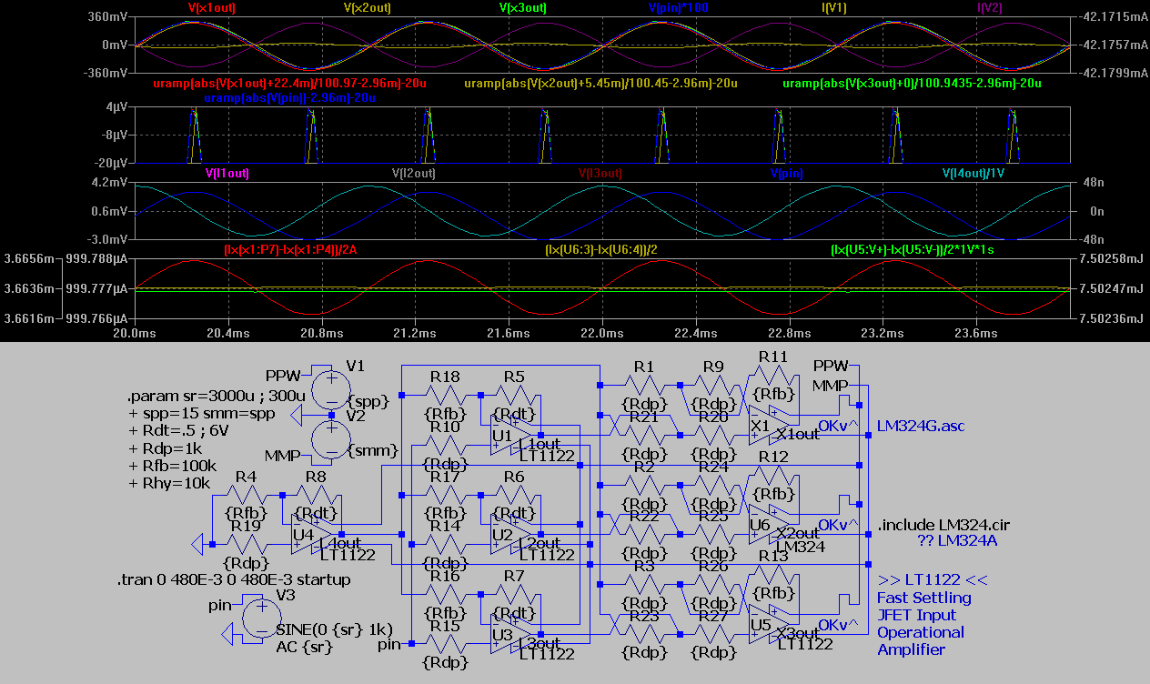Click the V[I3out] trace label

pyautogui.click(x=601, y=174)
